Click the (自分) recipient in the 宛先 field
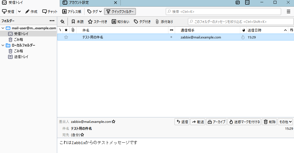 (75, 135)
